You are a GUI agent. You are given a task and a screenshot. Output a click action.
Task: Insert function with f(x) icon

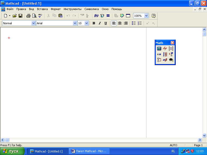click(x=96, y=16)
